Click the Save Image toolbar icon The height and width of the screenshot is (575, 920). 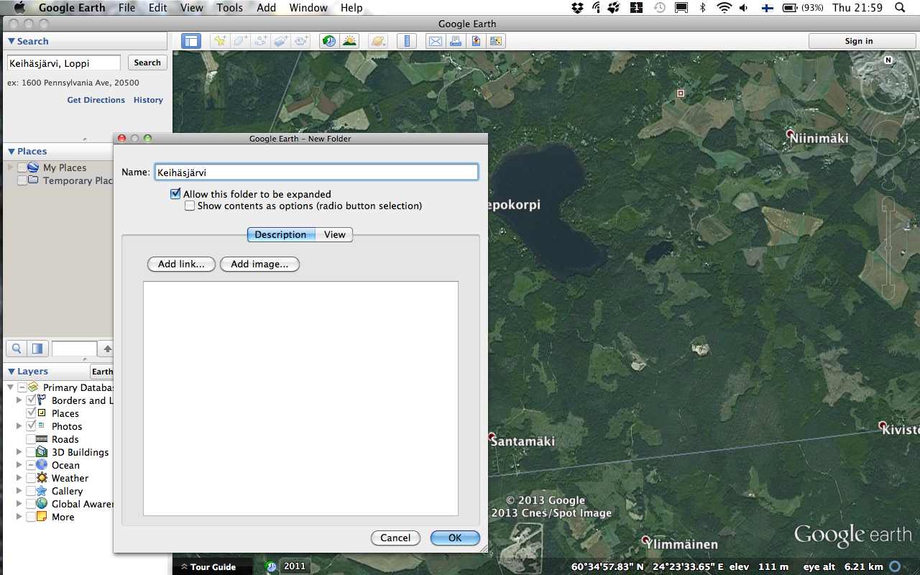pyautogui.click(x=476, y=41)
